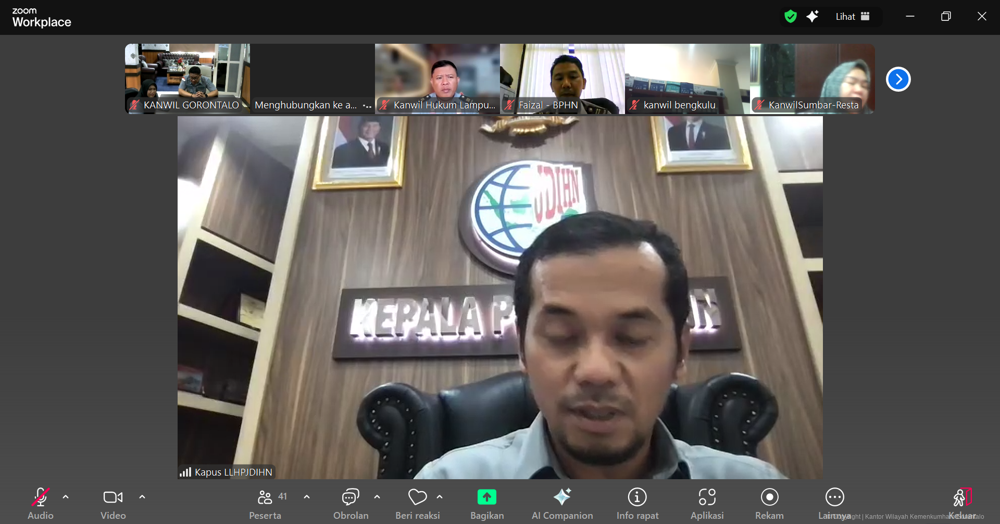This screenshot has width=1000, height=524.
Task: Expand participants options arrow beside Peserta
Action: [x=307, y=497]
